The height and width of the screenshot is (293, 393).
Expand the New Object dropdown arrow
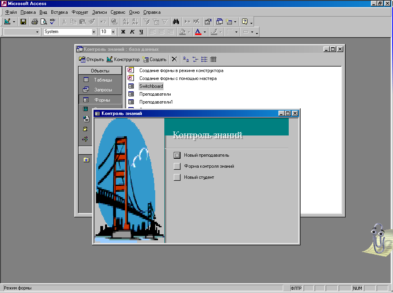point(235,22)
